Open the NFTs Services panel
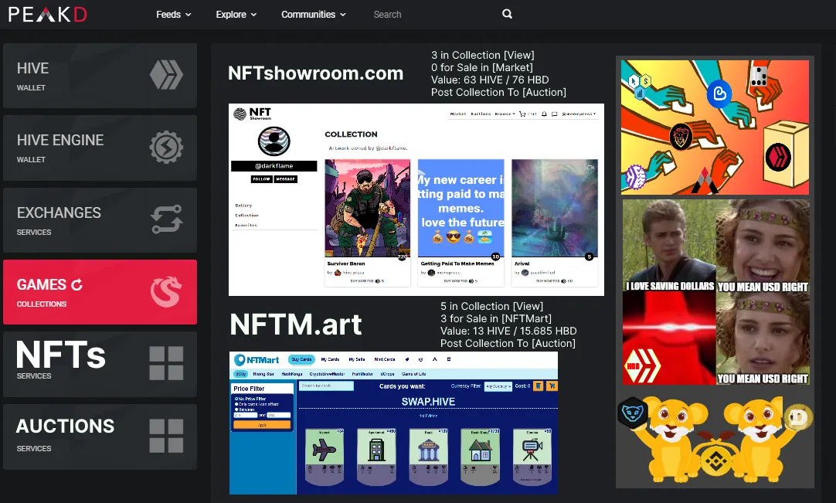 pyautogui.click(x=100, y=365)
